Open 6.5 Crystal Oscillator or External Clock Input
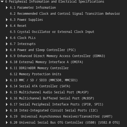The height and width of the screenshot is (127, 127). (x=52, y=32)
